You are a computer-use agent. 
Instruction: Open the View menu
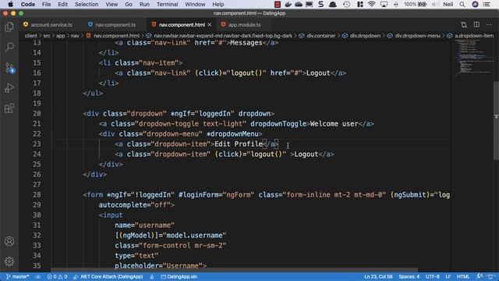pyautogui.click(x=111, y=4)
